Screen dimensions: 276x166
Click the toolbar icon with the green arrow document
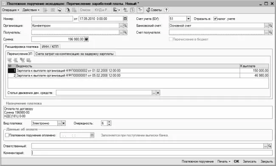(60, 10)
